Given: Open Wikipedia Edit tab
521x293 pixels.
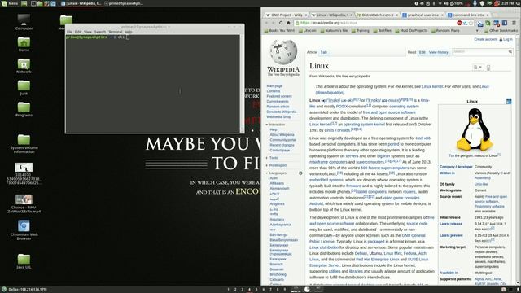Looking at the screenshot, I should [422, 52].
